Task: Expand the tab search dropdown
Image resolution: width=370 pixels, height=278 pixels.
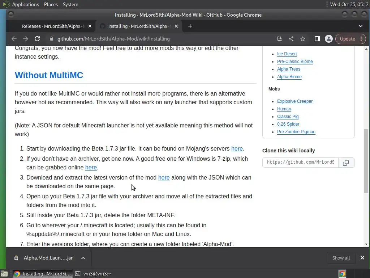Action: pos(360,26)
